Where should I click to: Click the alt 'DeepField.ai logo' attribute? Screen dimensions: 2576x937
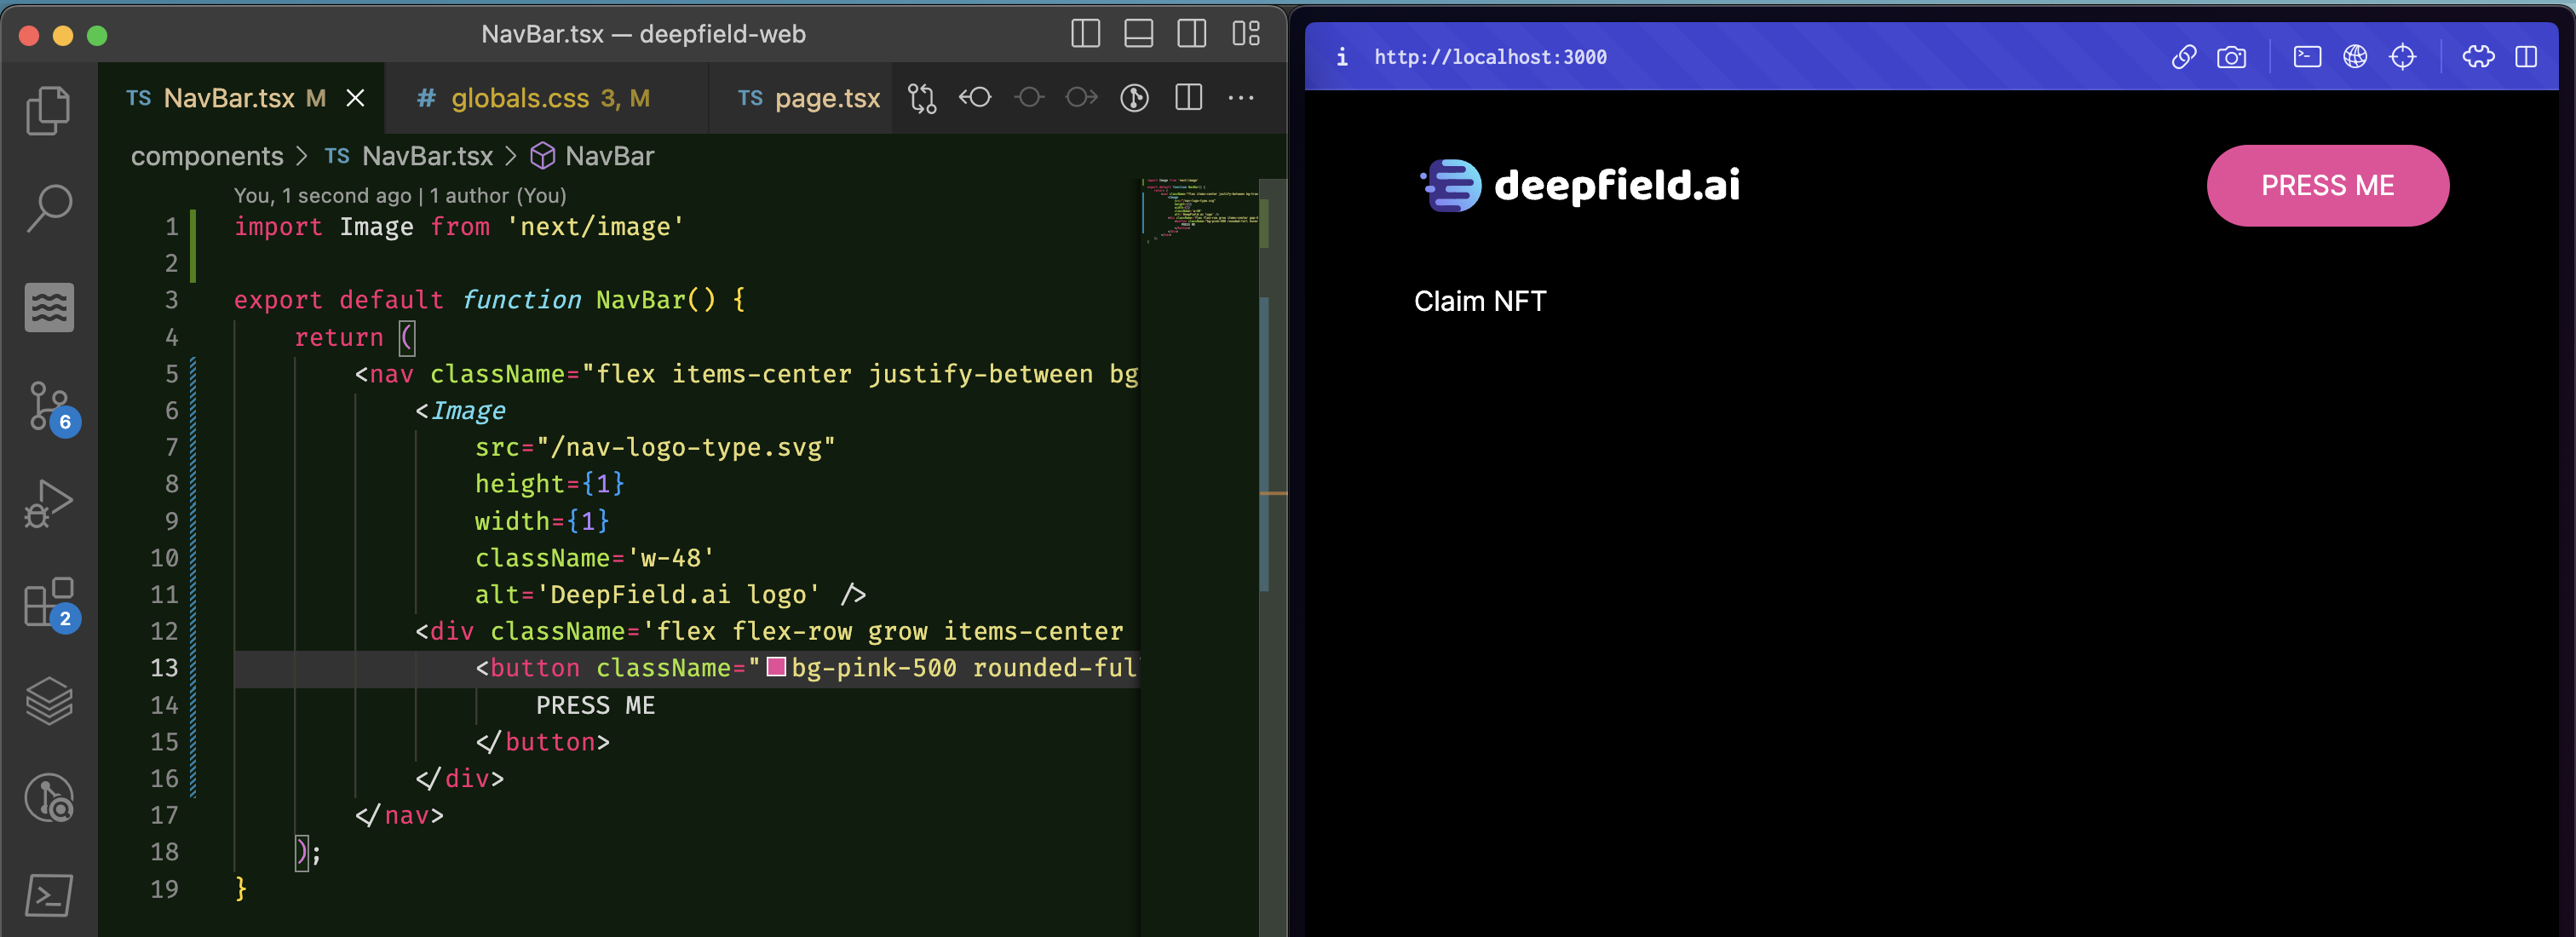point(647,595)
